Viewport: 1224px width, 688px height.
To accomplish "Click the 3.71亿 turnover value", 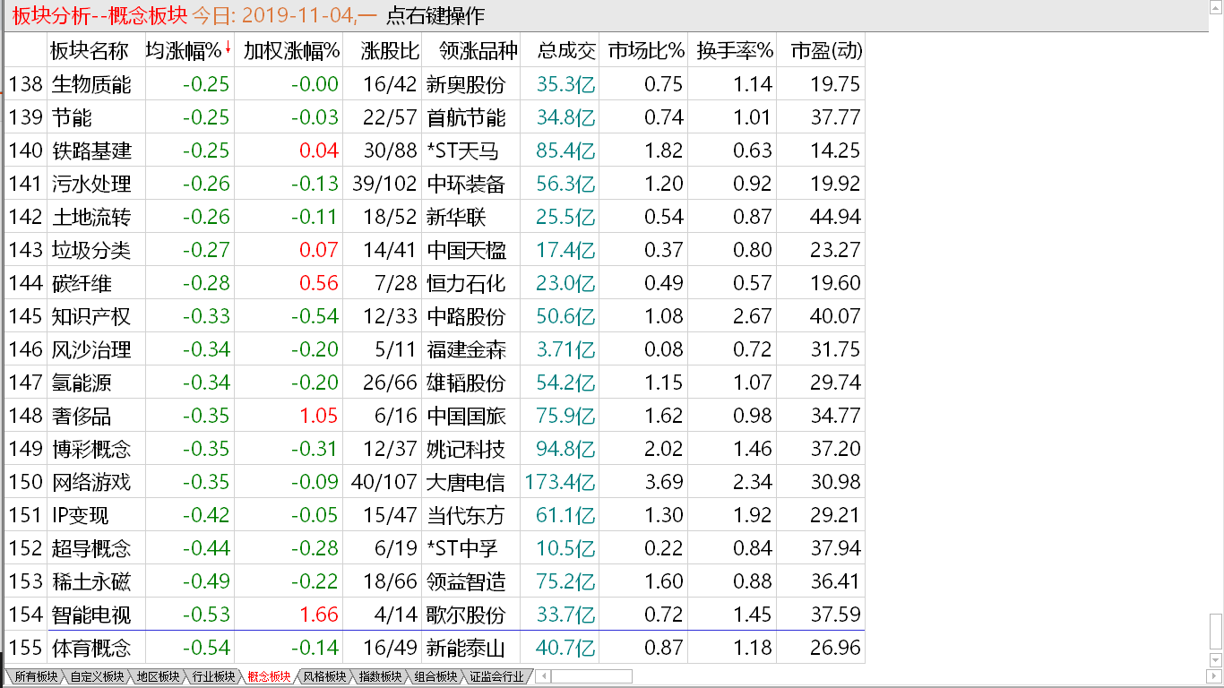I will tap(566, 349).
